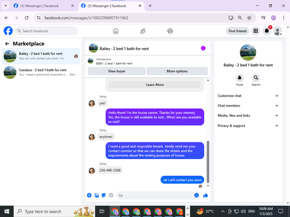Click the Marketplace $800 listing banner

(x=148, y=61)
